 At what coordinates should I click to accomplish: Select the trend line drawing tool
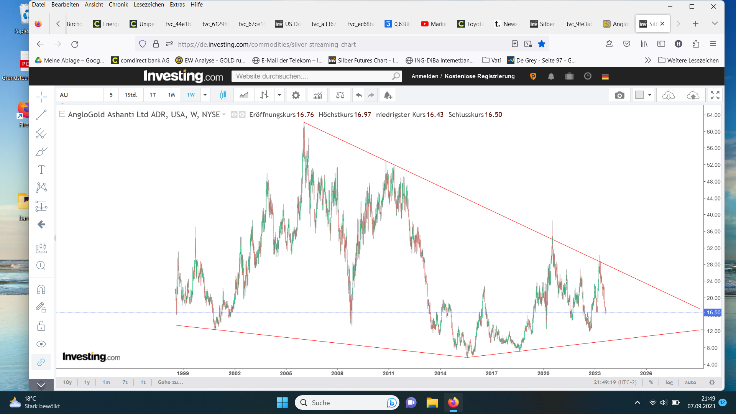tap(41, 115)
